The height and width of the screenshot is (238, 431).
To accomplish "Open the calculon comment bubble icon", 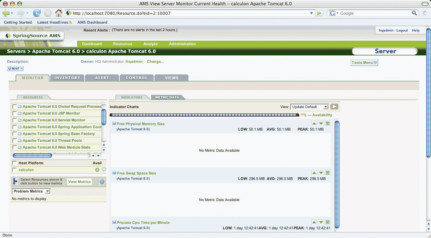I will pos(104,170).
